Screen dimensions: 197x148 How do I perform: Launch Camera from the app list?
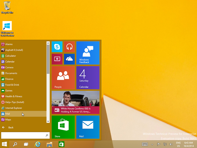[24, 68]
